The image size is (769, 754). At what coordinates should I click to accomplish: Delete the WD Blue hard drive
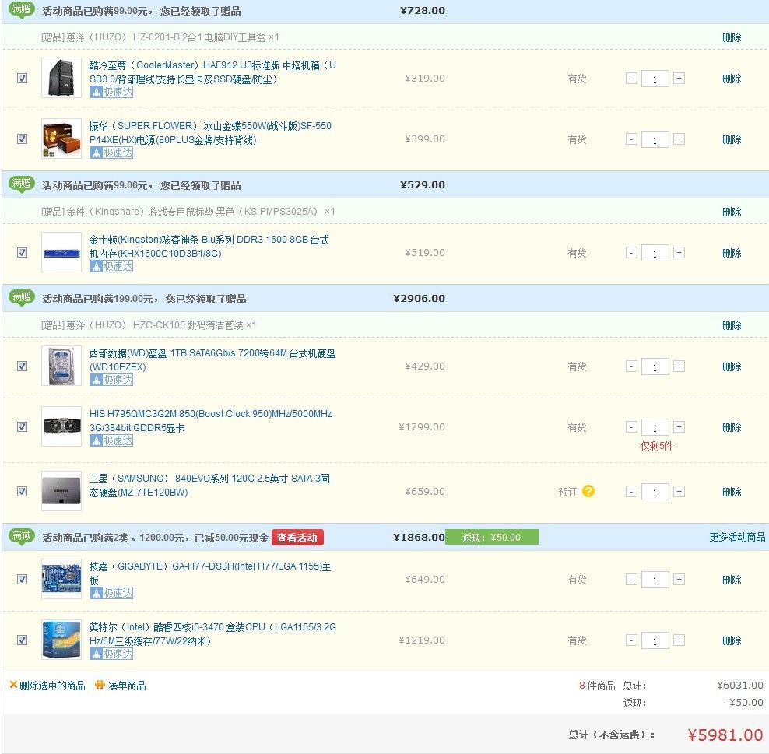click(x=732, y=366)
